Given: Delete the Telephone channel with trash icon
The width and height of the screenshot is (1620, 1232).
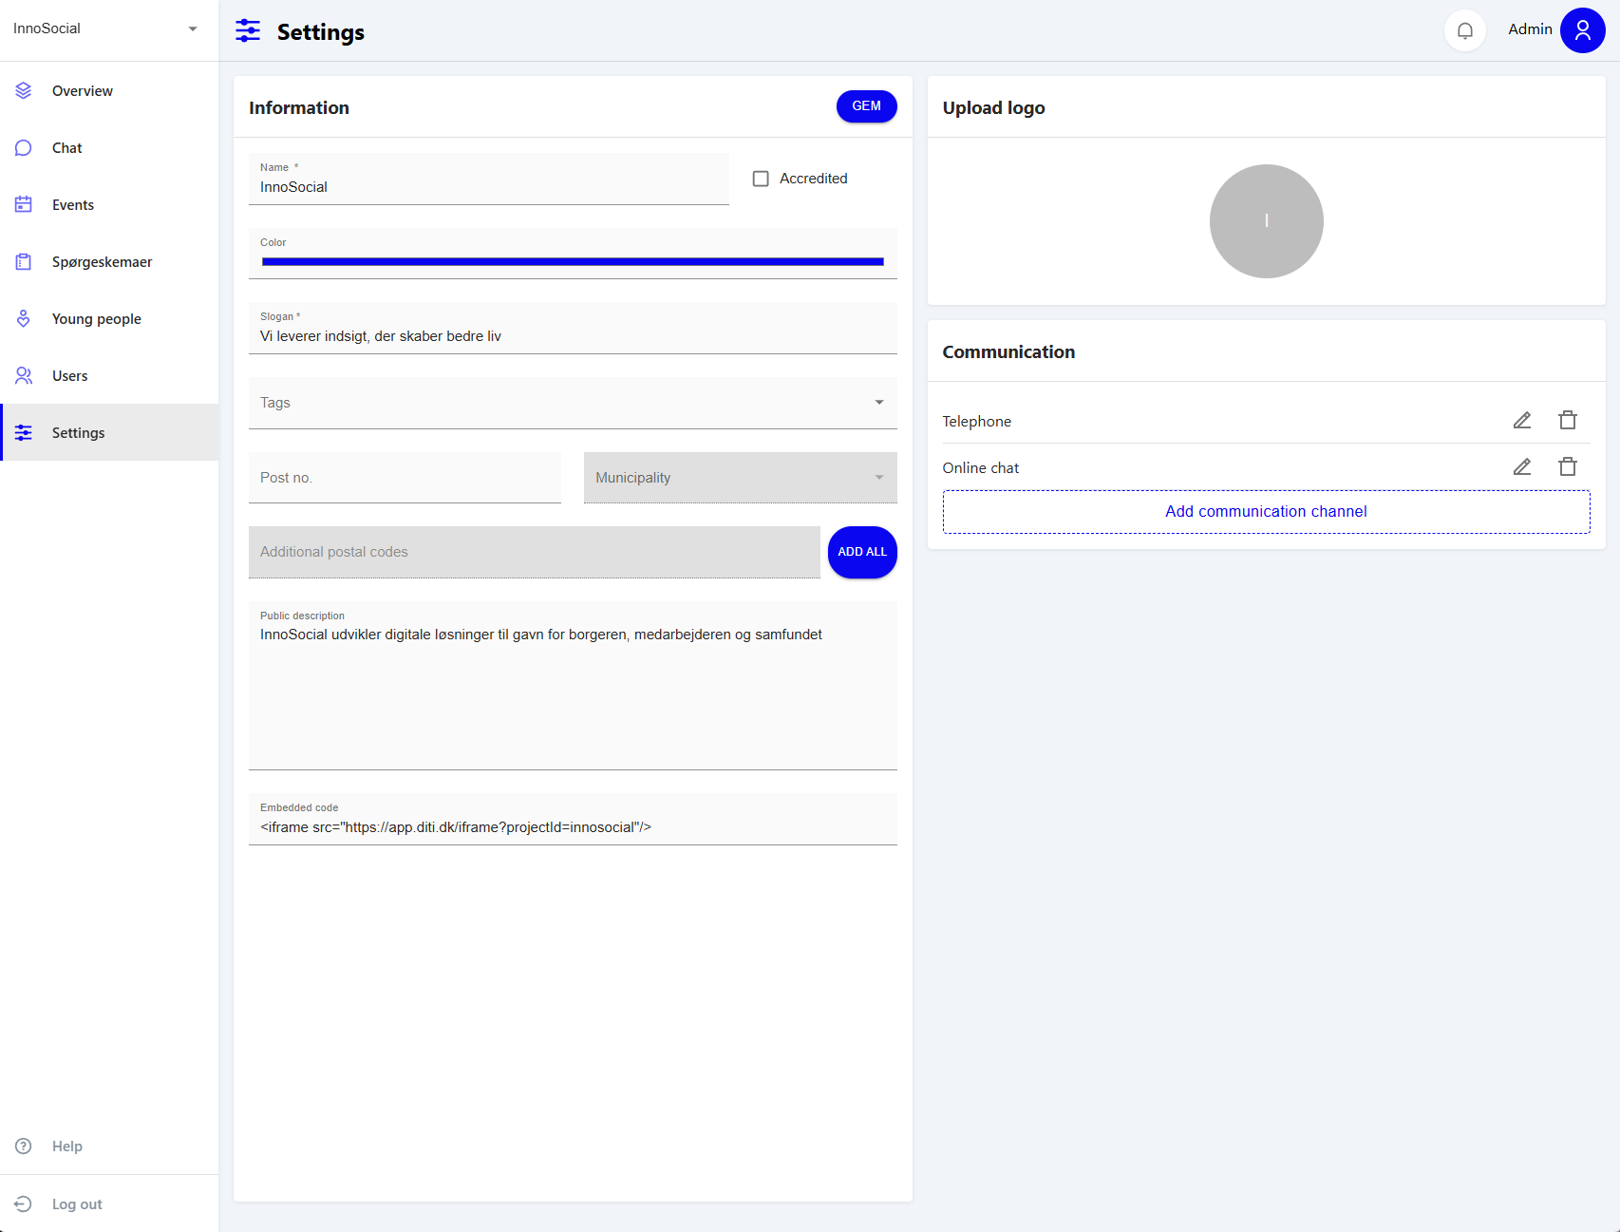Looking at the screenshot, I should [1568, 420].
